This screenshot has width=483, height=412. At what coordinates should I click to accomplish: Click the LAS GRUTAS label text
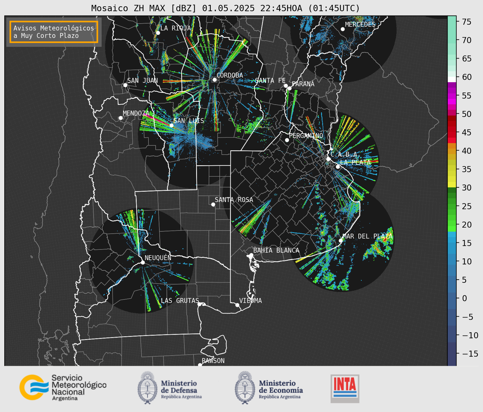(x=180, y=301)
